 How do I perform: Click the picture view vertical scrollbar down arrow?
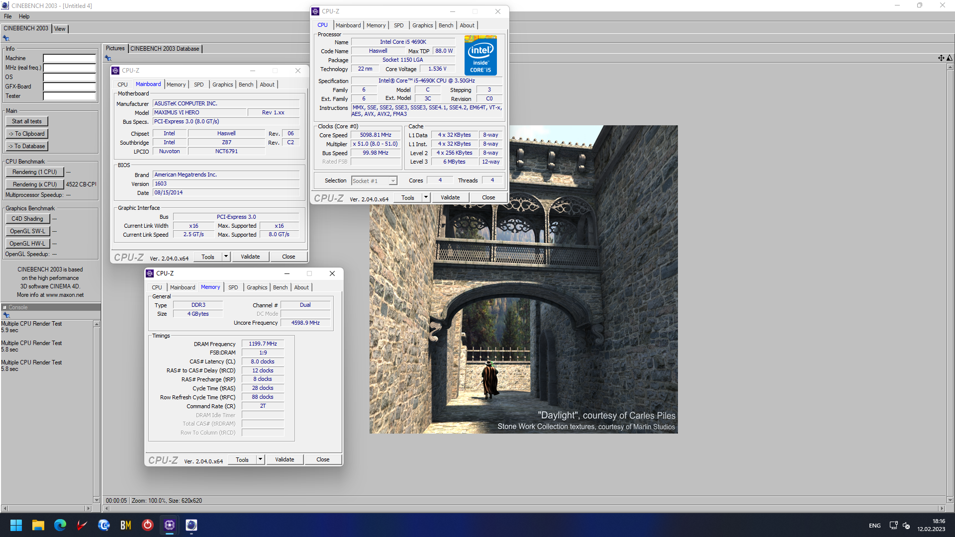(950, 500)
